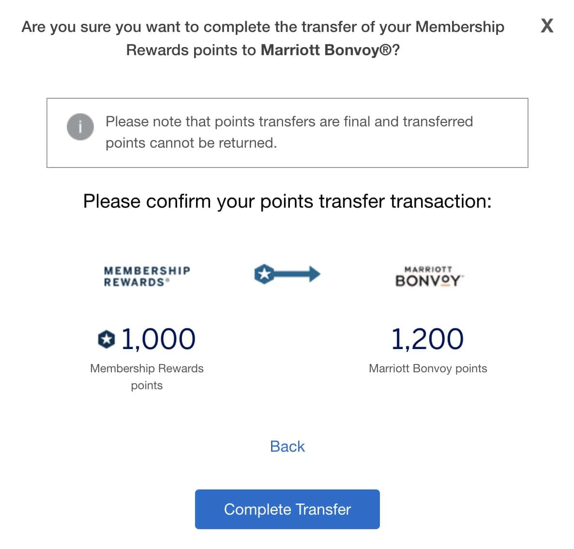This screenshot has width=574, height=549.
Task: Click the Membership Rewards points caption text
Action: [x=147, y=377]
